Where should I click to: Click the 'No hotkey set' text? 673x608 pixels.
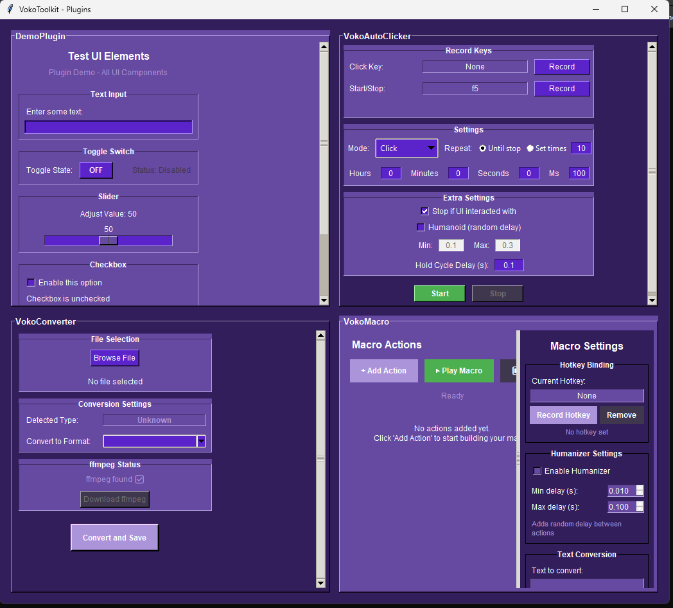(x=587, y=433)
